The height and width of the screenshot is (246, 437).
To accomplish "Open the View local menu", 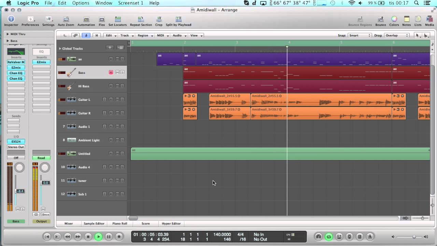I will pos(196,35).
